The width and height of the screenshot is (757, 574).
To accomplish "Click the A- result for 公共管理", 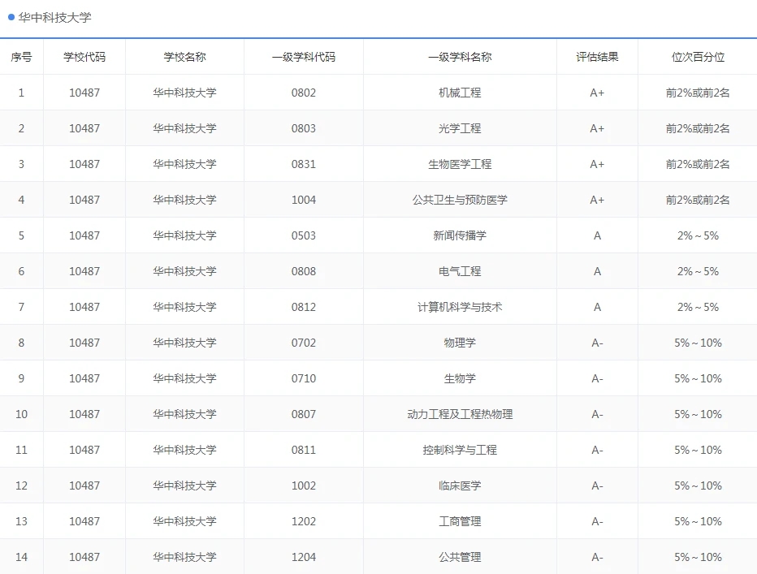I will 597,557.
